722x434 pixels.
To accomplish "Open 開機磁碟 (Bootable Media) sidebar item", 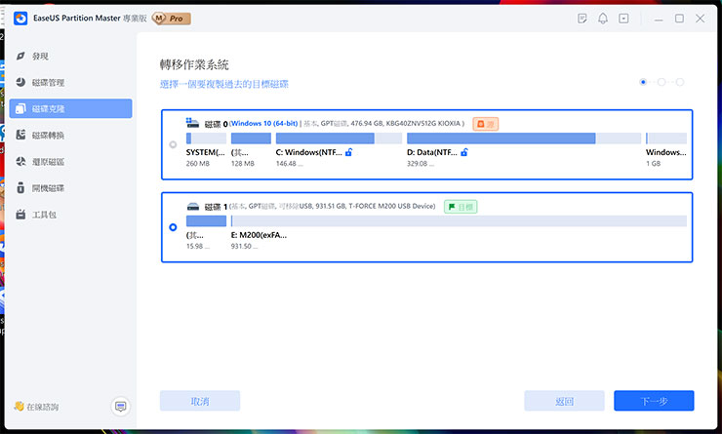I will (70, 188).
